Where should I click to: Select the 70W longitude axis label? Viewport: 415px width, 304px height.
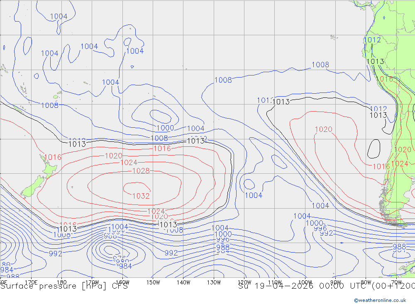point(396,282)
